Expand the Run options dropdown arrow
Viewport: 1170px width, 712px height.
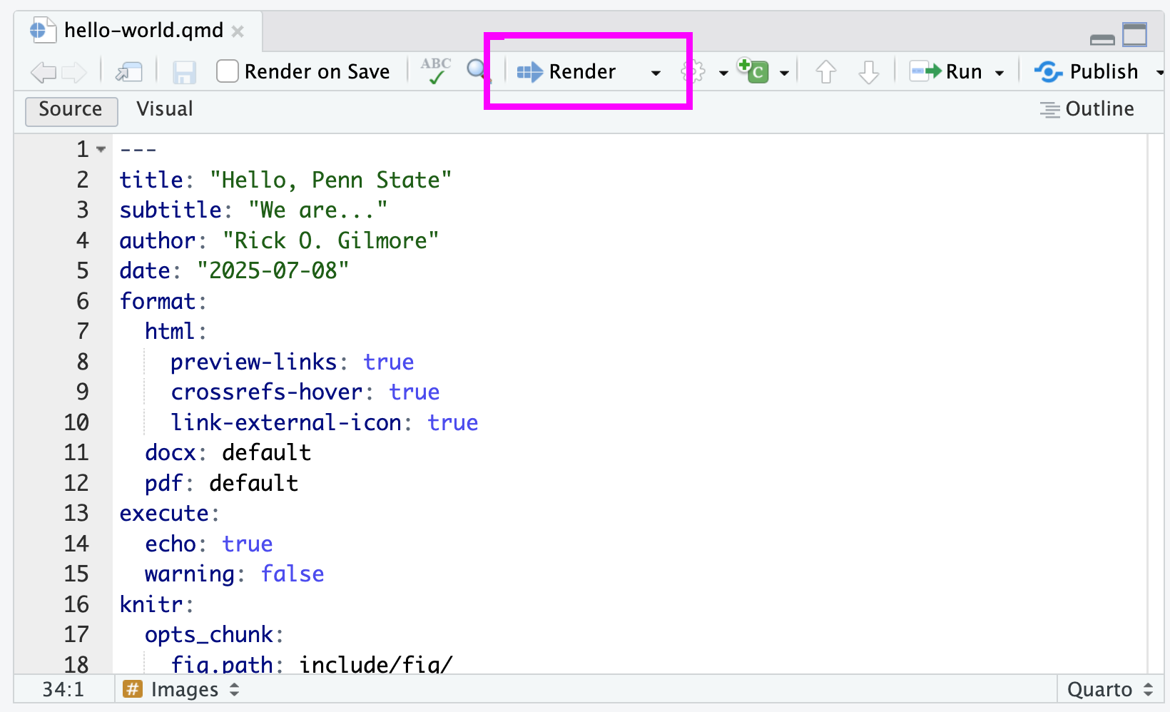pos(999,73)
